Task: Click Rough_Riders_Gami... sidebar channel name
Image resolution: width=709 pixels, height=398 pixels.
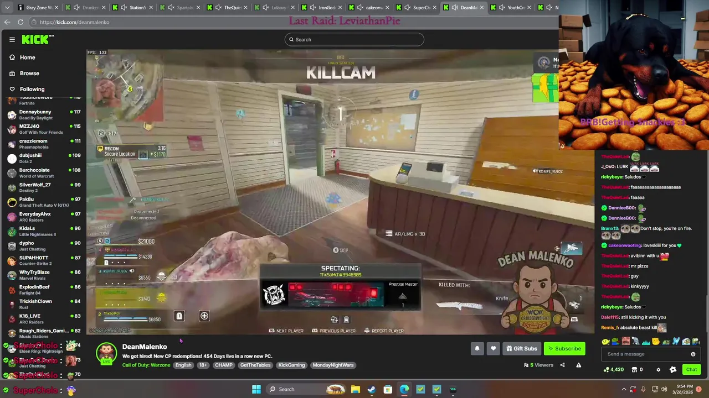Action: 44,331
